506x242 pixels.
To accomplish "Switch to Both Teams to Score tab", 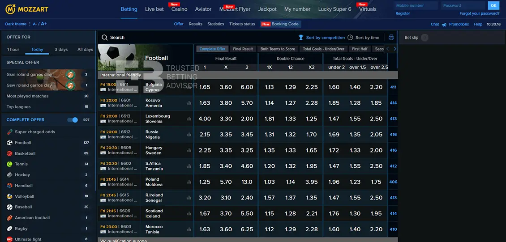I will 278,49.
